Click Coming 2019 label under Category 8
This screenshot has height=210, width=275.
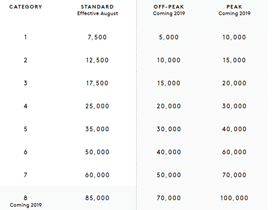(x=26, y=205)
